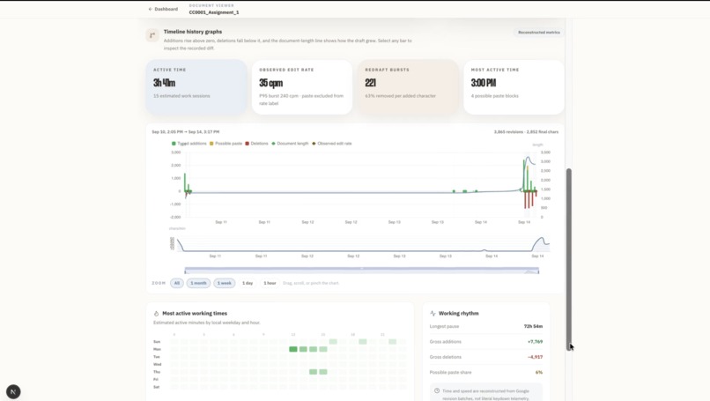The width and height of the screenshot is (710, 401).
Task: Click the Reconstructed metrics badge
Action: [x=539, y=33]
